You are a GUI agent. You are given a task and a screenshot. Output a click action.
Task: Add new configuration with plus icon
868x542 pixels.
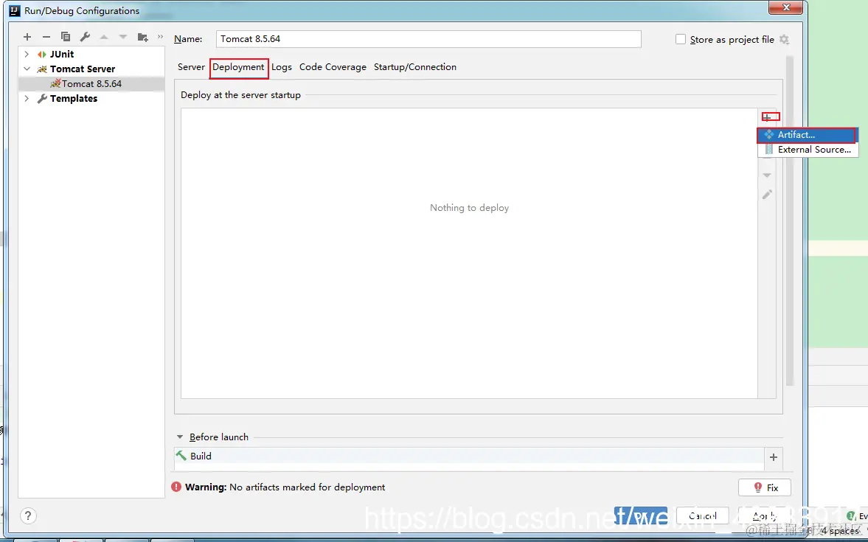pos(27,37)
